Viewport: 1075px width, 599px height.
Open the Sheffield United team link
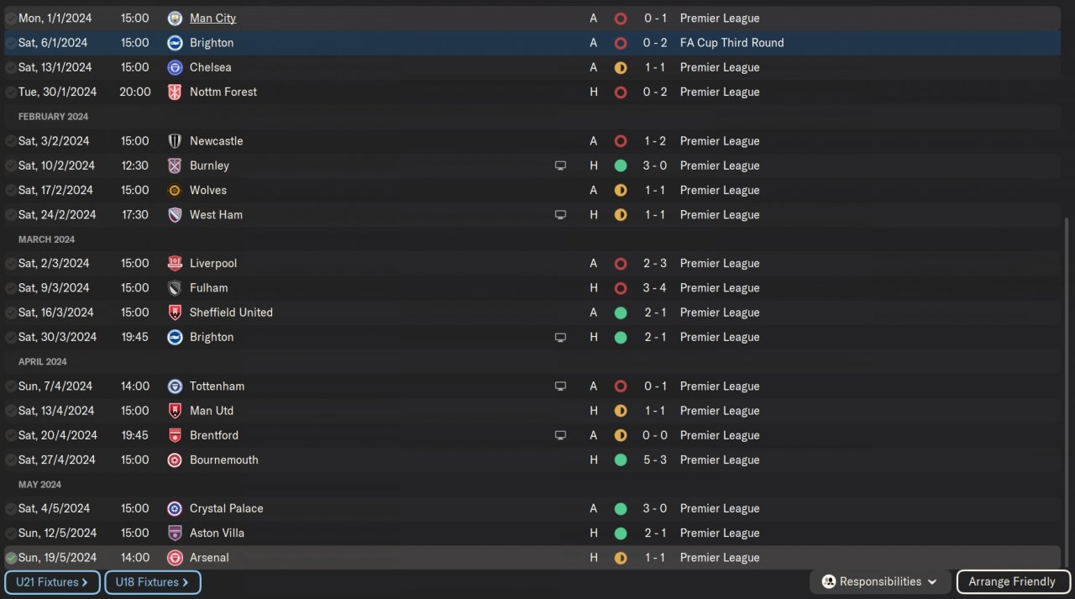coord(231,313)
